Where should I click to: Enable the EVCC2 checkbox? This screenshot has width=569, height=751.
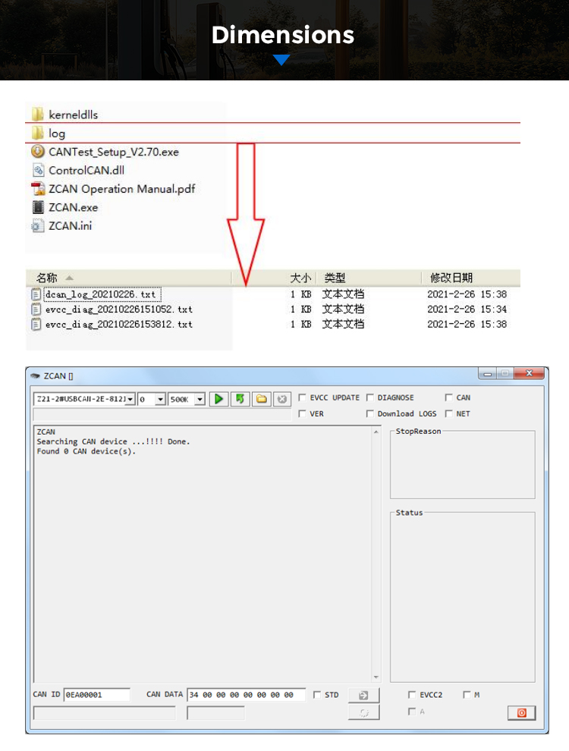point(412,694)
